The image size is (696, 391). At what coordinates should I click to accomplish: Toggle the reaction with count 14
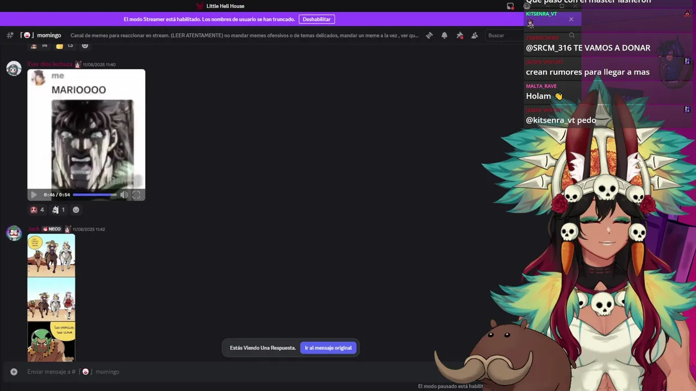[x=39, y=46]
